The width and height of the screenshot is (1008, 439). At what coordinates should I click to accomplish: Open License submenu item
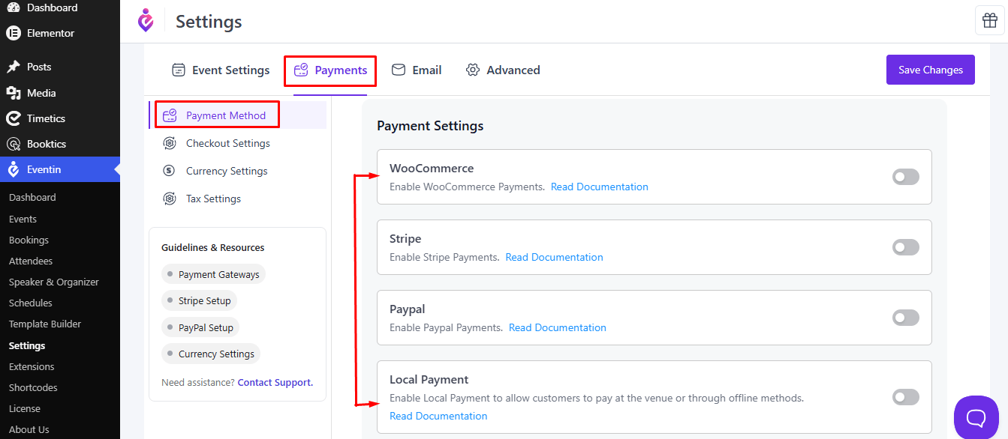click(x=25, y=408)
